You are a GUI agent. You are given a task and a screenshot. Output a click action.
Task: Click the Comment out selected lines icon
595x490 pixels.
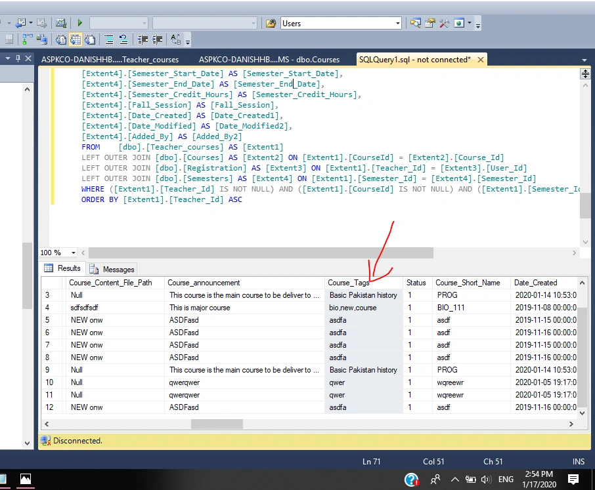coord(109,39)
